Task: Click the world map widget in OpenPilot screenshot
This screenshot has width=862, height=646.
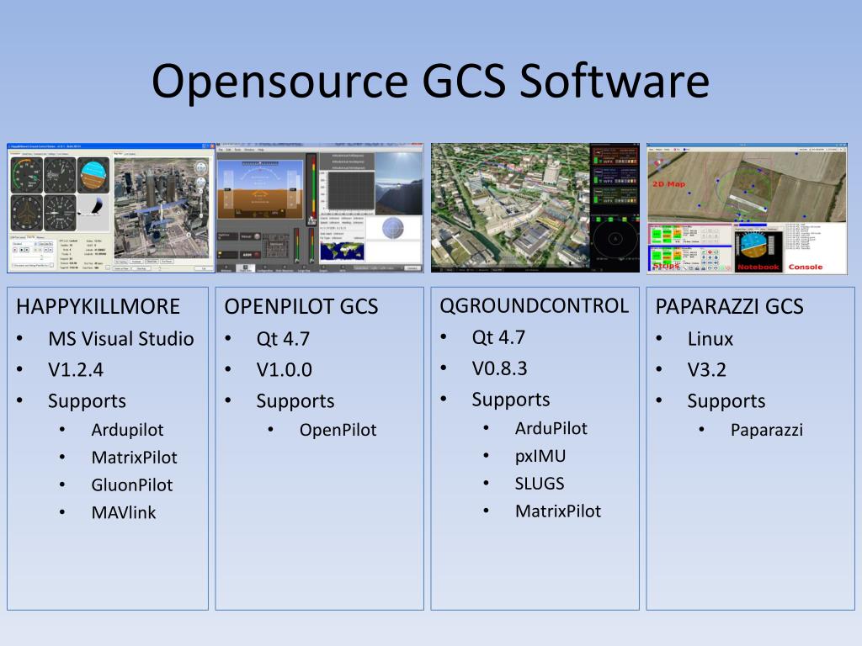Action: click(x=342, y=252)
